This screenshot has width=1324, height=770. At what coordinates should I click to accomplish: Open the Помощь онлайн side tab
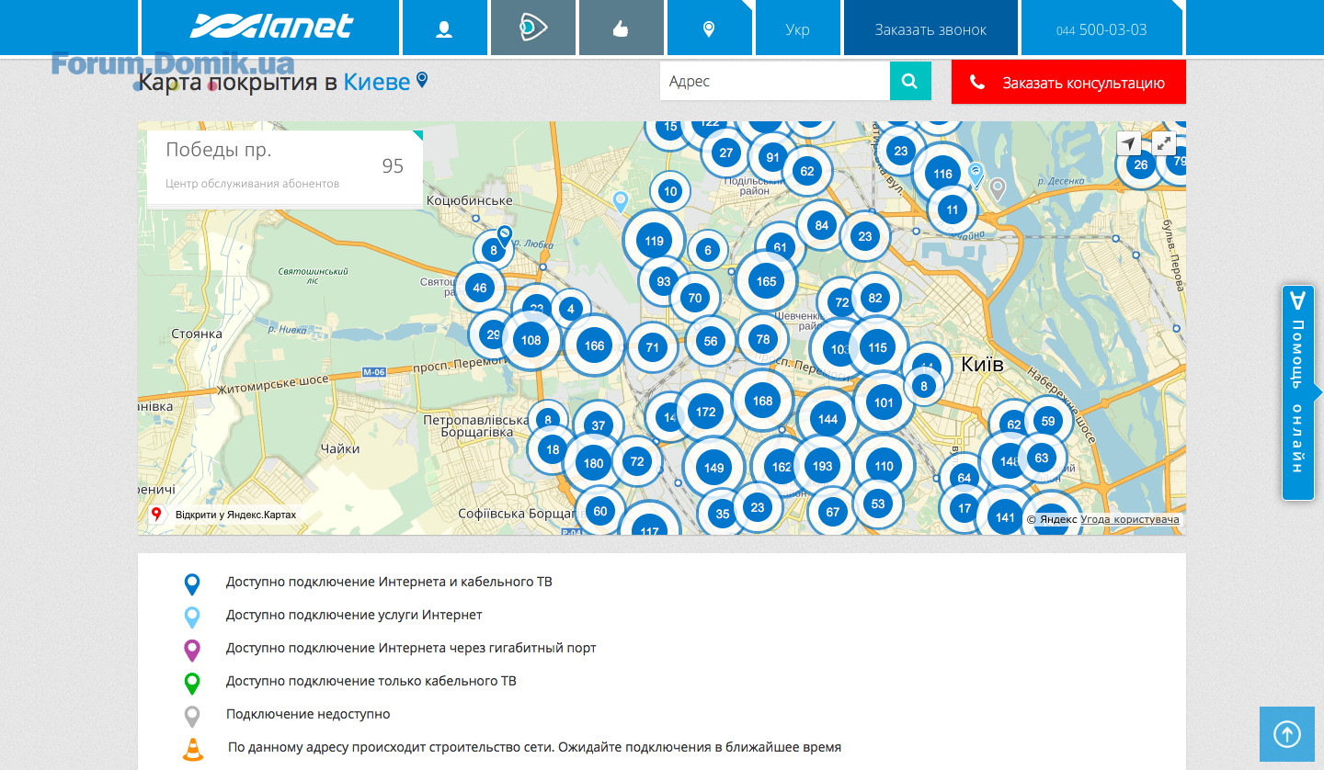1297,393
